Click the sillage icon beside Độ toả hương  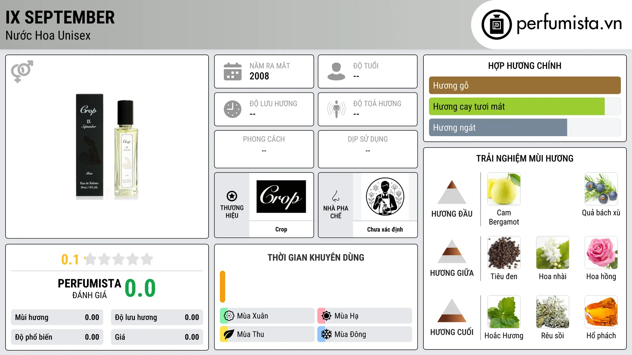[x=336, y=109]
